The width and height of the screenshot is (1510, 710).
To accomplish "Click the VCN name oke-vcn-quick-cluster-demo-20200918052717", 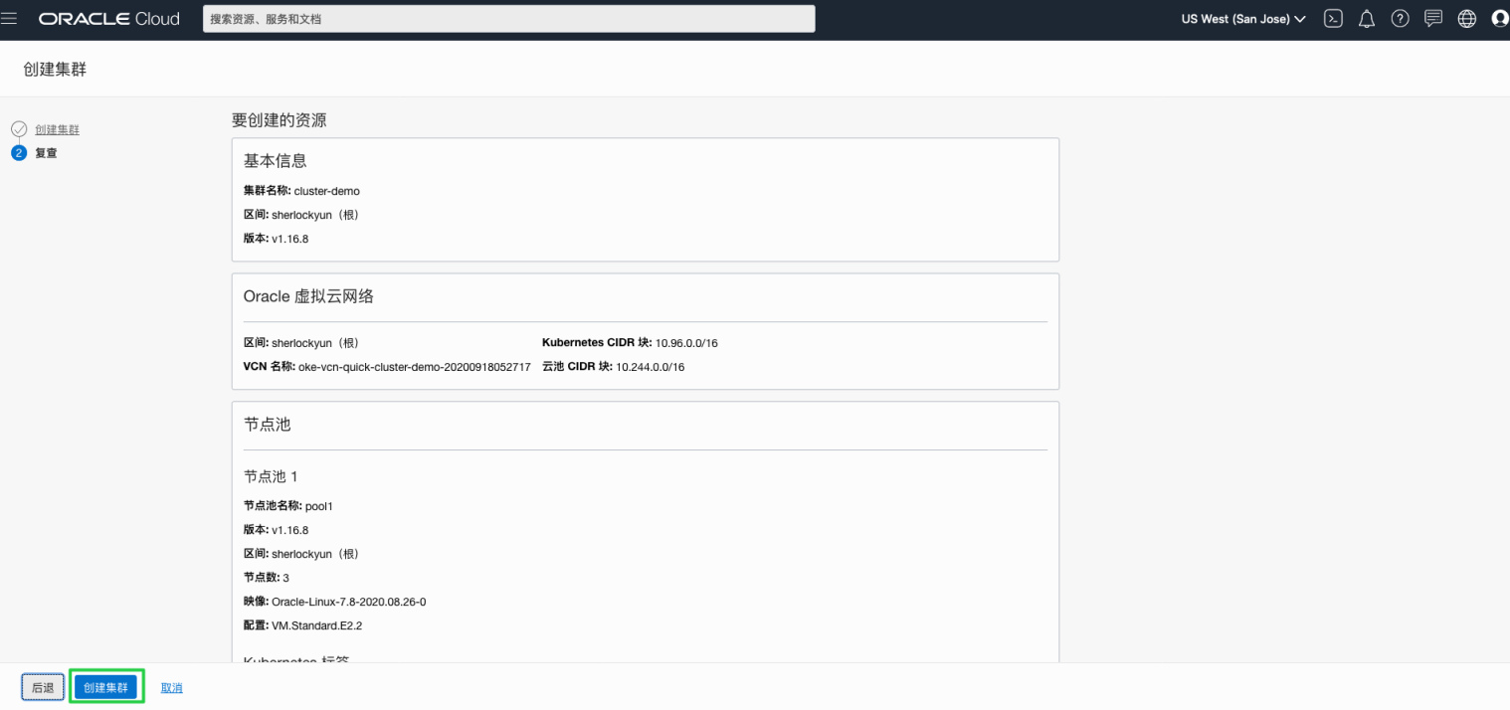I will [414, 367].
